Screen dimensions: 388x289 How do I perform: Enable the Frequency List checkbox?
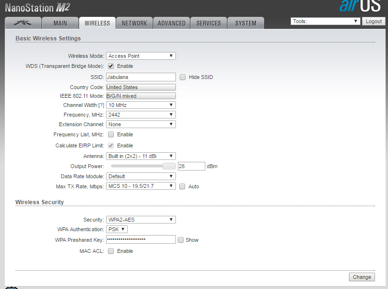(x=111, y=134)
